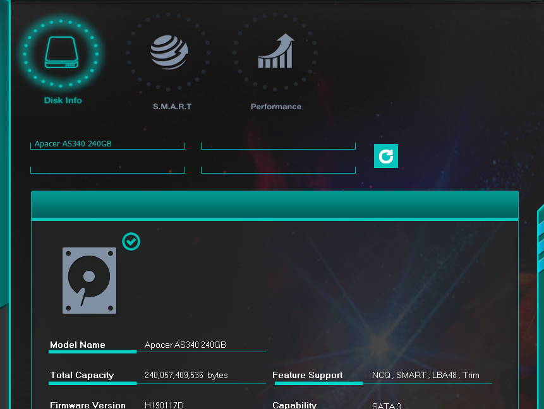Screen dimensions: 544x409
Task: Click the refresh disk list button
Action: (386, 156)
